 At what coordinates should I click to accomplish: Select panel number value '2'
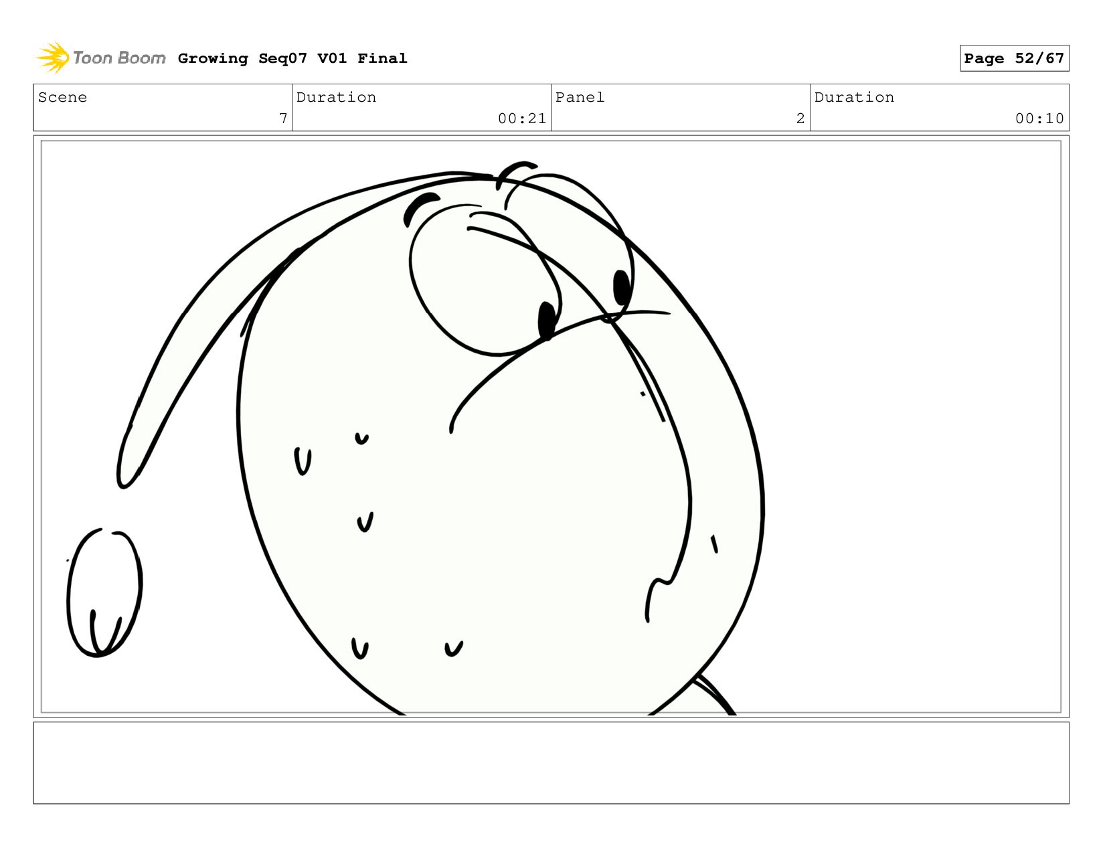tap(800, 118)
